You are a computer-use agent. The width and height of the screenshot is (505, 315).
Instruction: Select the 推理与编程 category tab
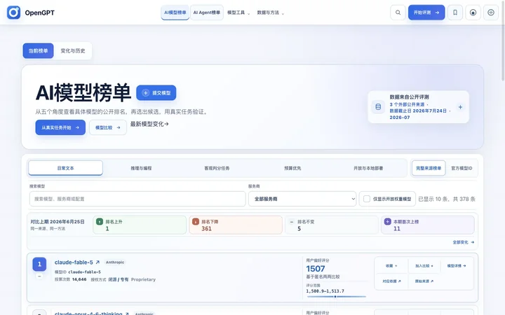coord(141,168)
